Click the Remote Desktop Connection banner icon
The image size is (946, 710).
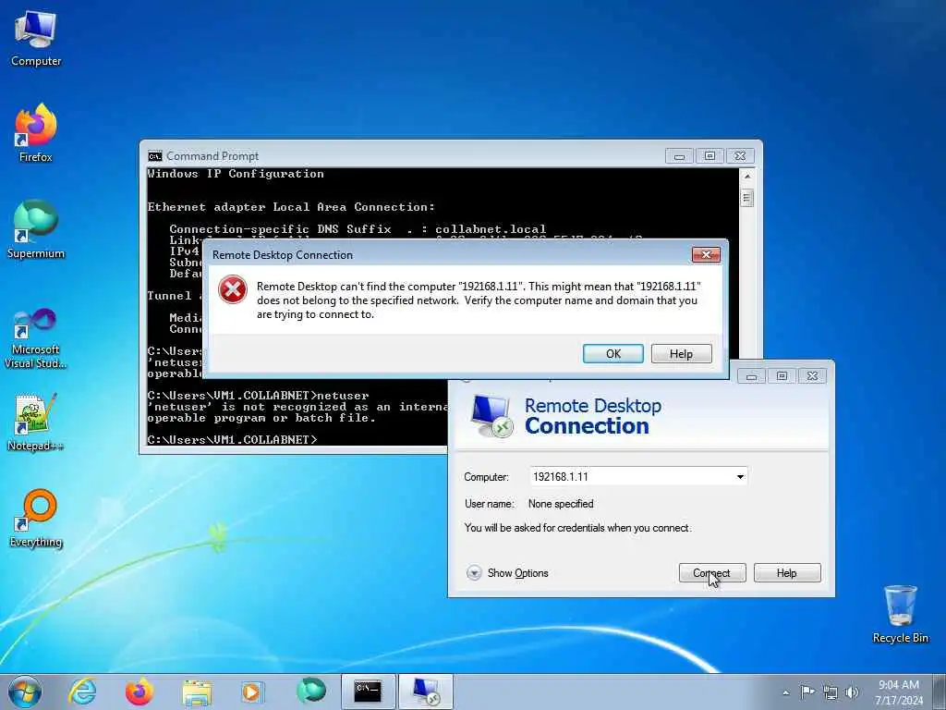[x=491, y=416]
